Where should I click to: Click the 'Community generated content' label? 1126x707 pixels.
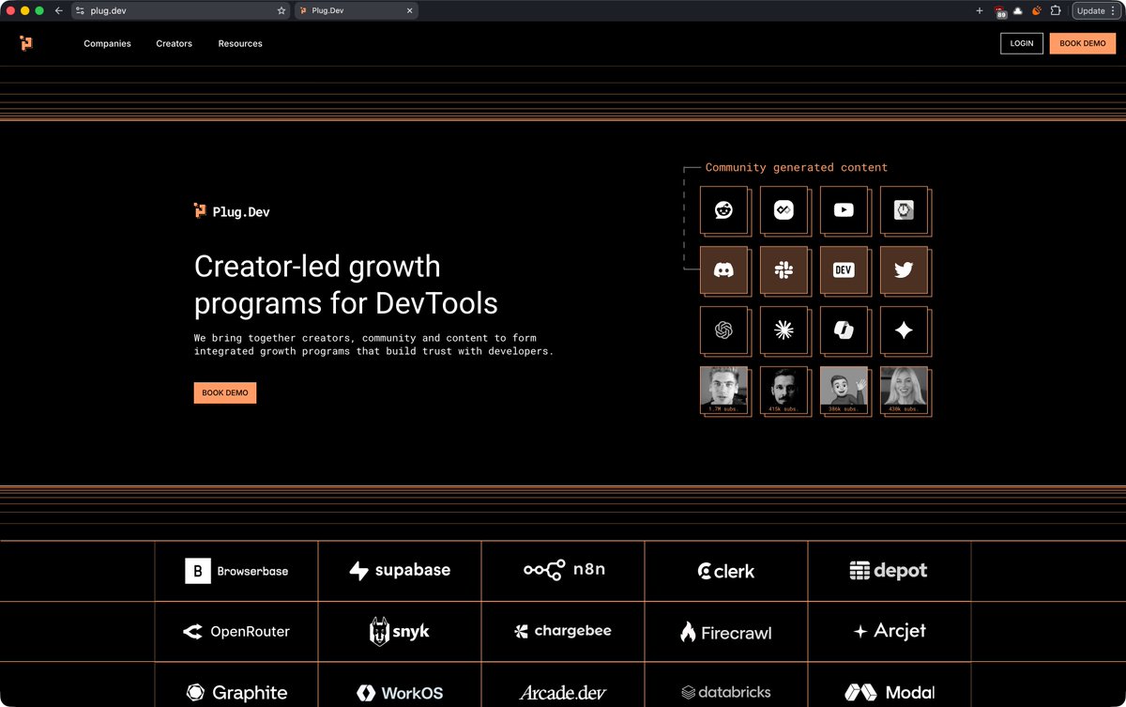click(796, 168)
